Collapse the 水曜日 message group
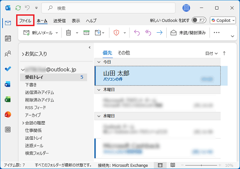This screenshot has height=169, width=240. (99, 116)
